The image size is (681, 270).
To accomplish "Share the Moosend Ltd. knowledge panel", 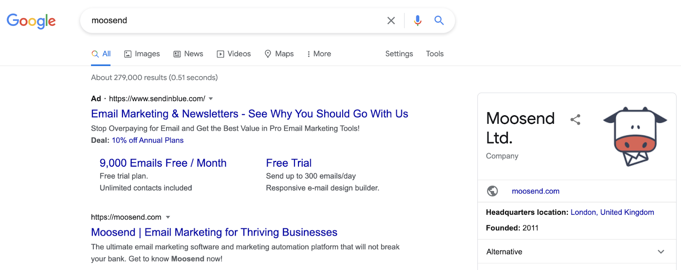I will (x=575, y=119).
